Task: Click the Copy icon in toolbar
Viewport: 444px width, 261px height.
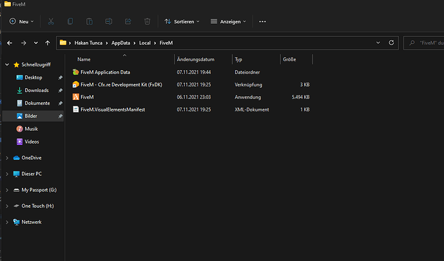Action: (x=71, y=21)
